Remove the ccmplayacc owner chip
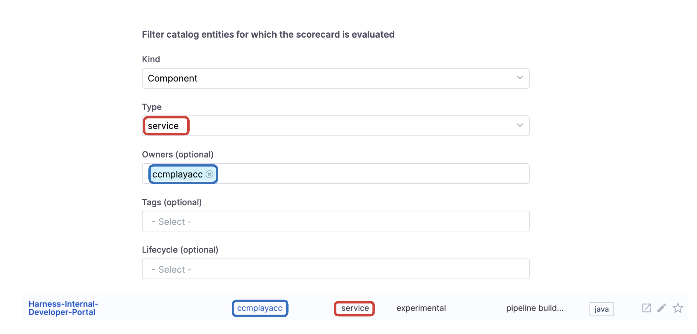 [x=210, y=174]
